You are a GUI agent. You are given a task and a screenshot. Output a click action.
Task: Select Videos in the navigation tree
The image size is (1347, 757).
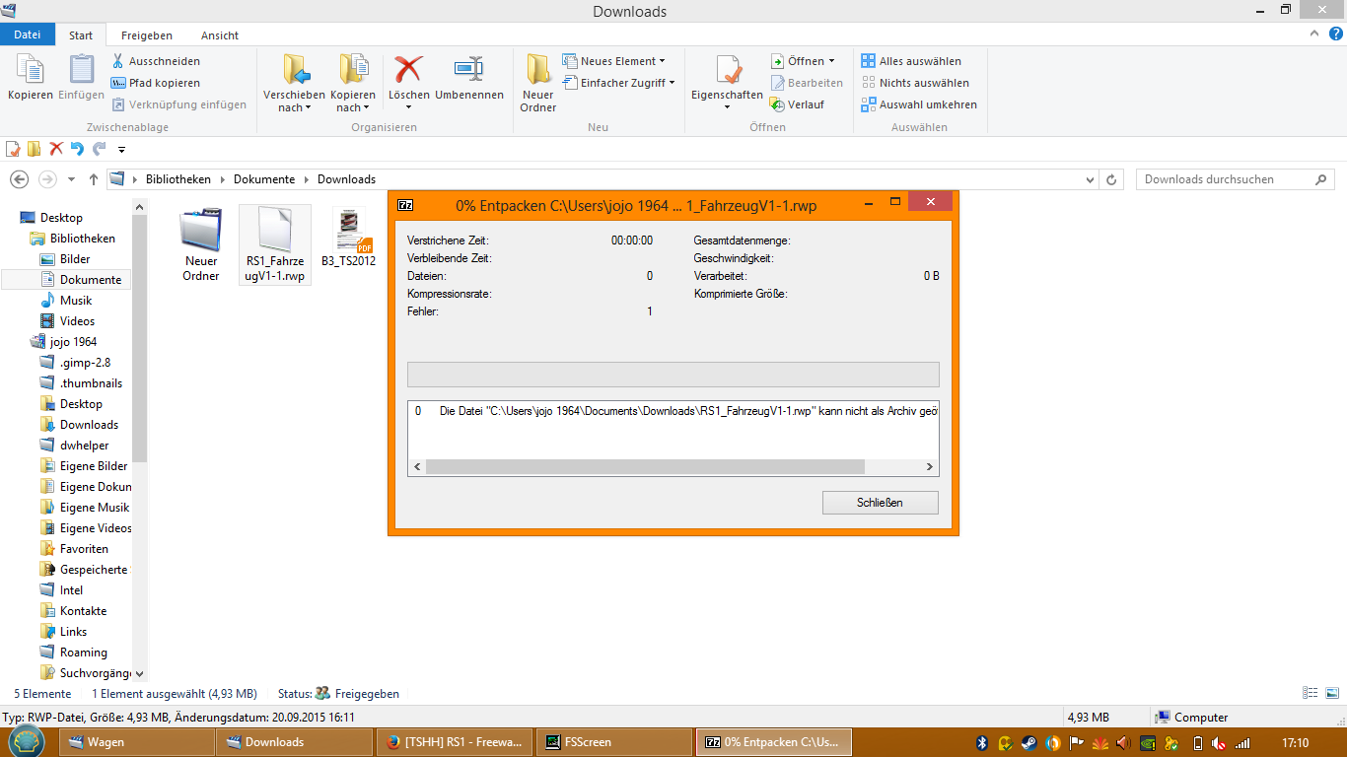[77, 321]
